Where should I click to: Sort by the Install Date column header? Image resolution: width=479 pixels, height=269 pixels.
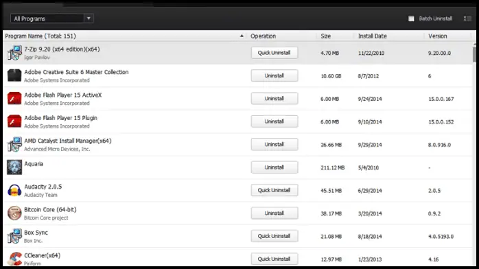pos(373,36)
